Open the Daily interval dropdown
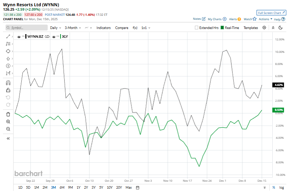Viewport: 287px width, 192px height. 55,28
